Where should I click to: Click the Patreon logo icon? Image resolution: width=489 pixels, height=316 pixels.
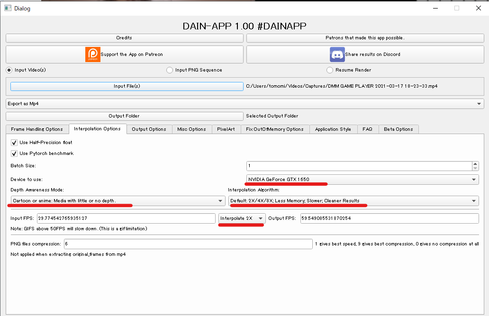[x=92, y=54]
